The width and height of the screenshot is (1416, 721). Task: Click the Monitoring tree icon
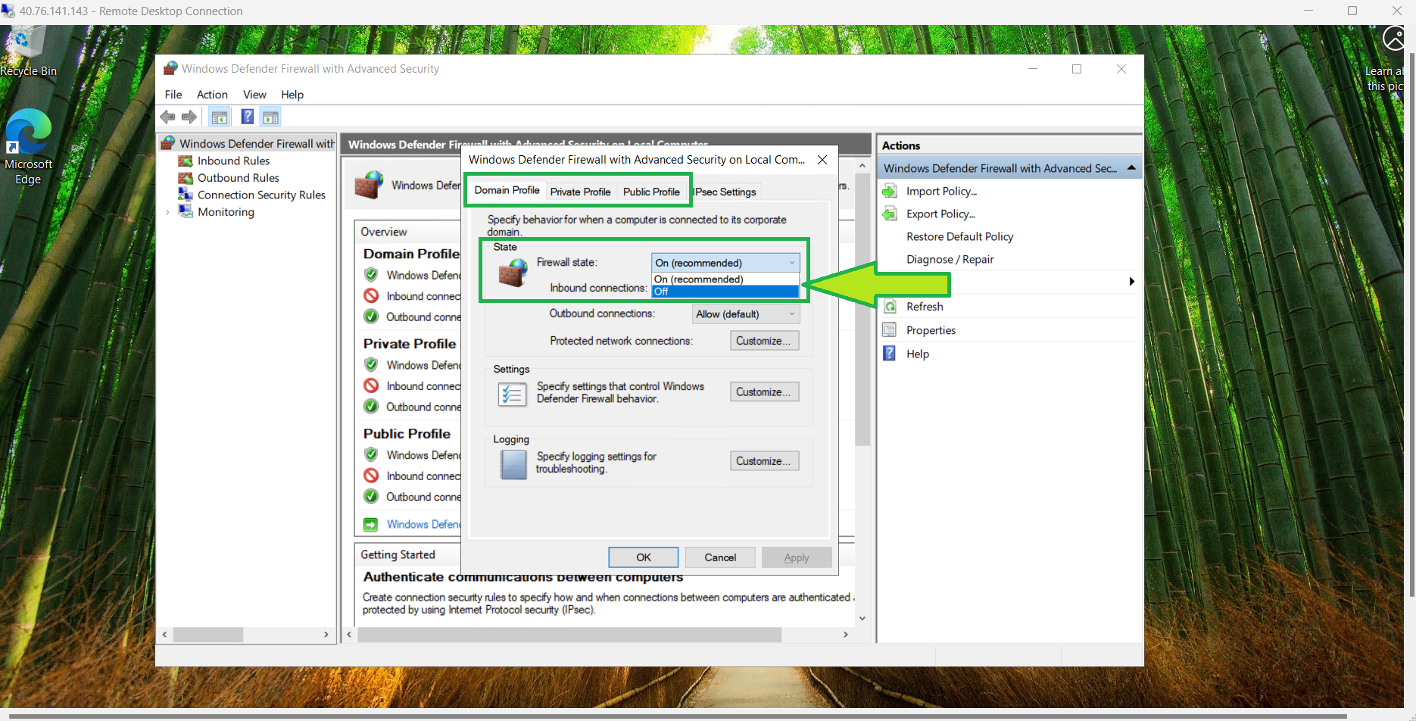[185, 211]
